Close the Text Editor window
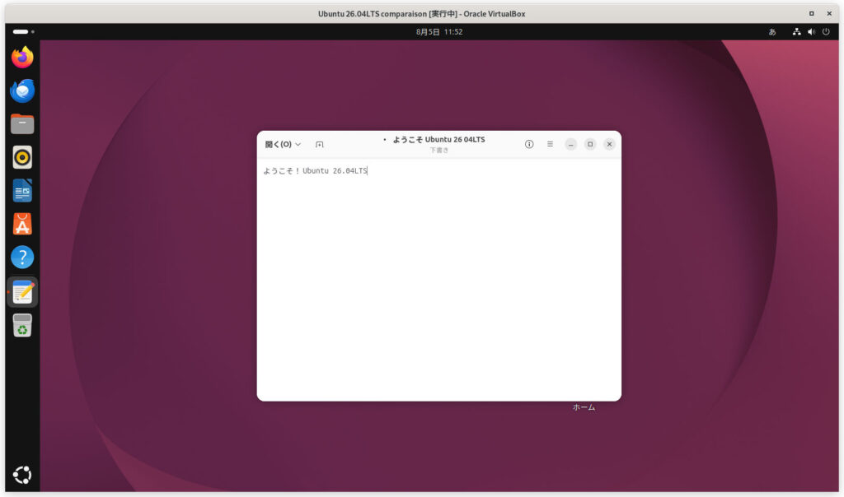The width and height of the screenshot is (844, 497). tap(609, 144)
